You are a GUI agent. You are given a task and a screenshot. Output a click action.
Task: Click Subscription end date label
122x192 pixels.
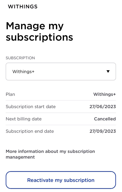[30, 131]
